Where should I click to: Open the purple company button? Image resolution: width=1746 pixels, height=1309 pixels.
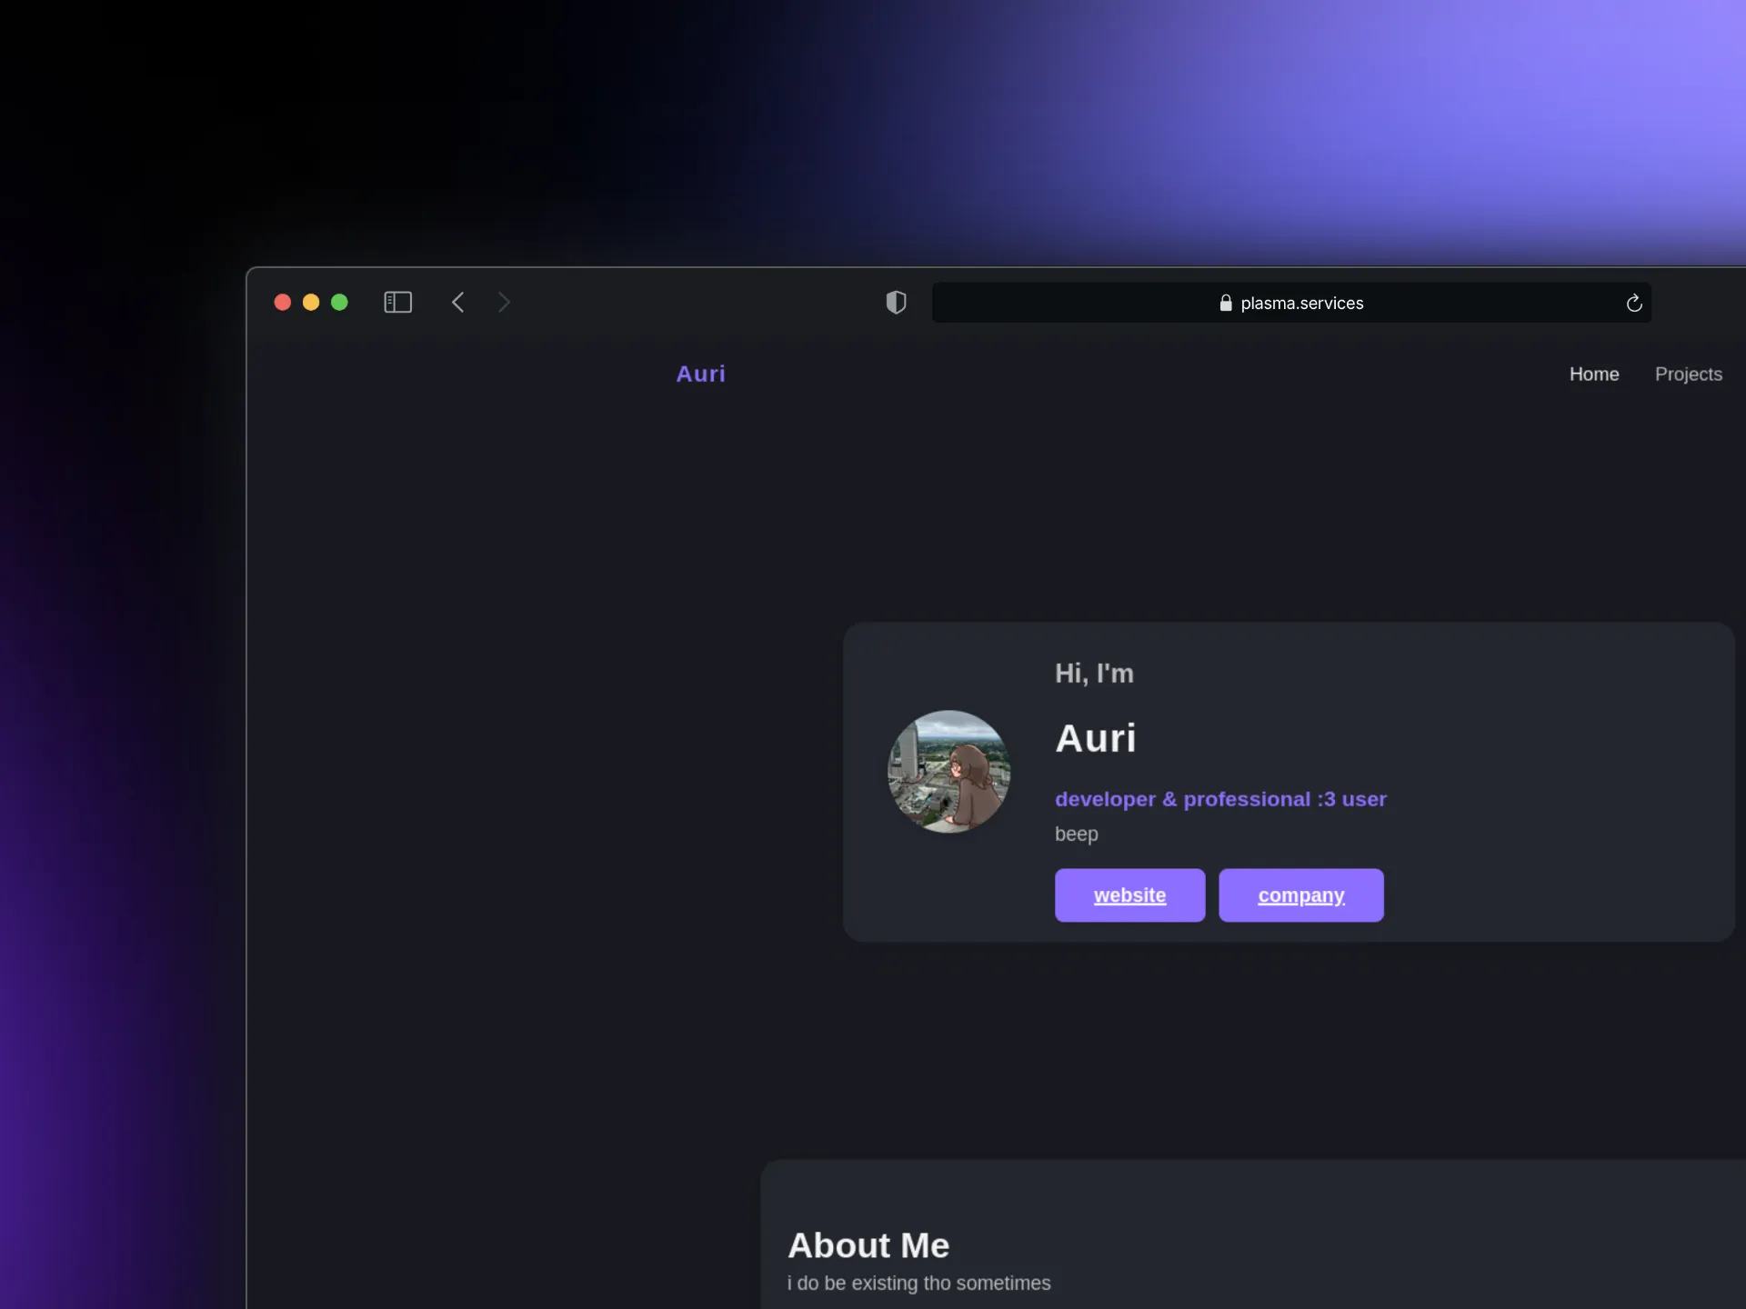[x=1300, y=894]
